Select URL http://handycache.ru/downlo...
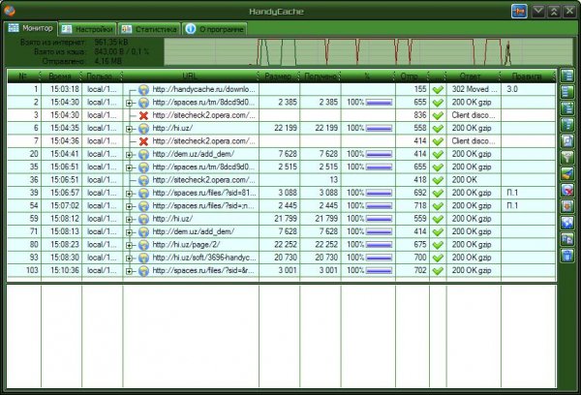Image resolution: width=581 pixels, height=395 pixels. coord(203,89)
